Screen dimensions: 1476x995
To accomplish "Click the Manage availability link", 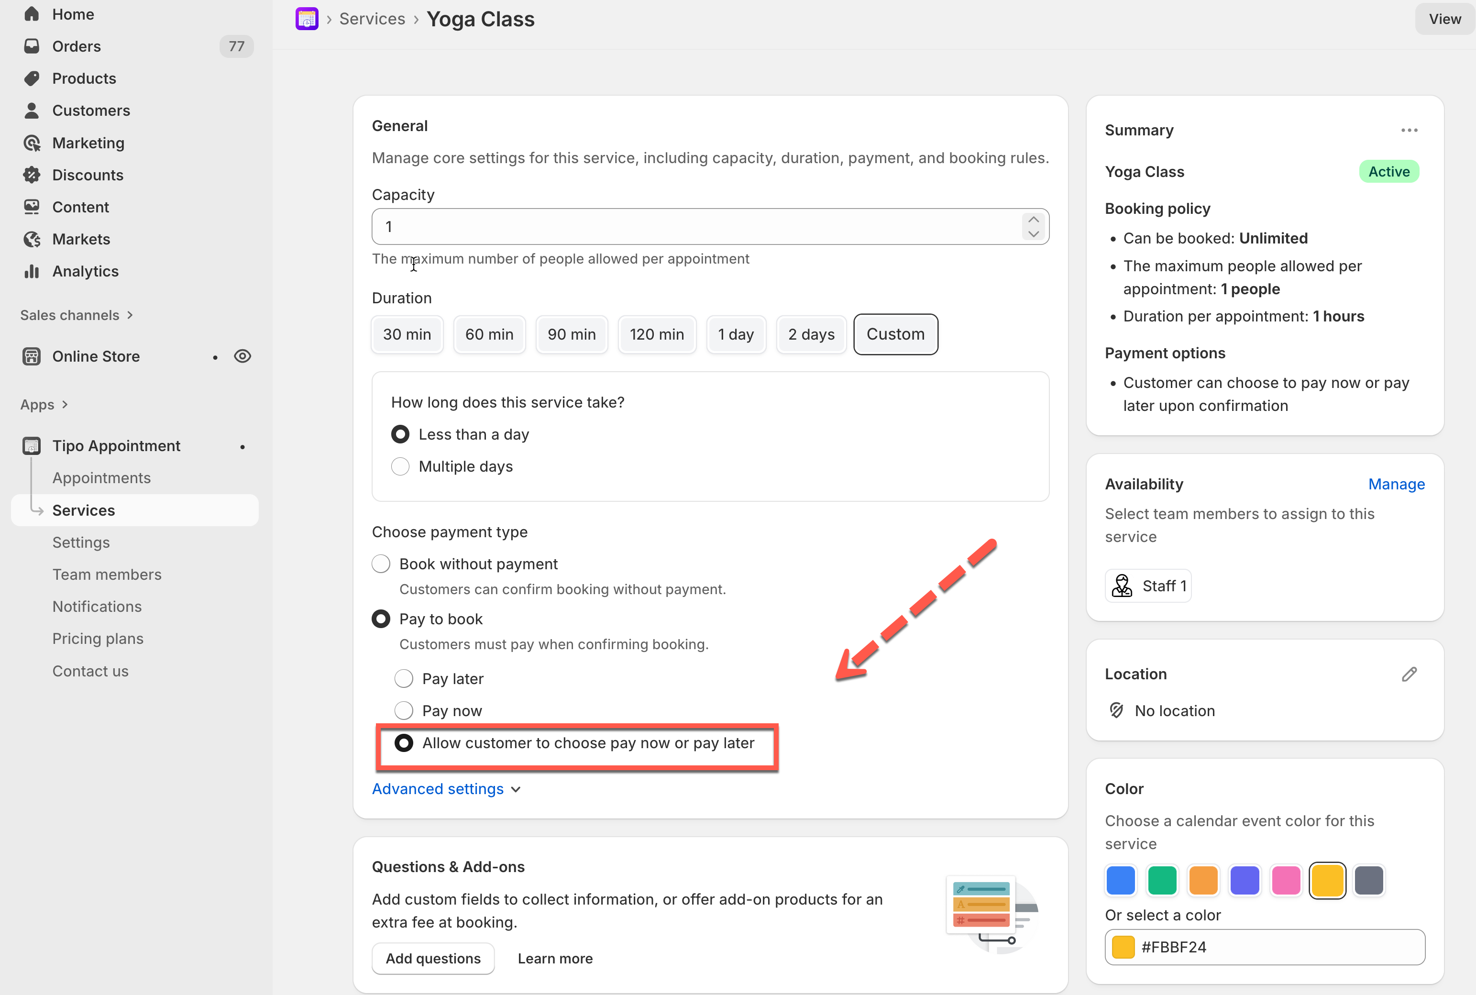I will tap(1396, 484).
